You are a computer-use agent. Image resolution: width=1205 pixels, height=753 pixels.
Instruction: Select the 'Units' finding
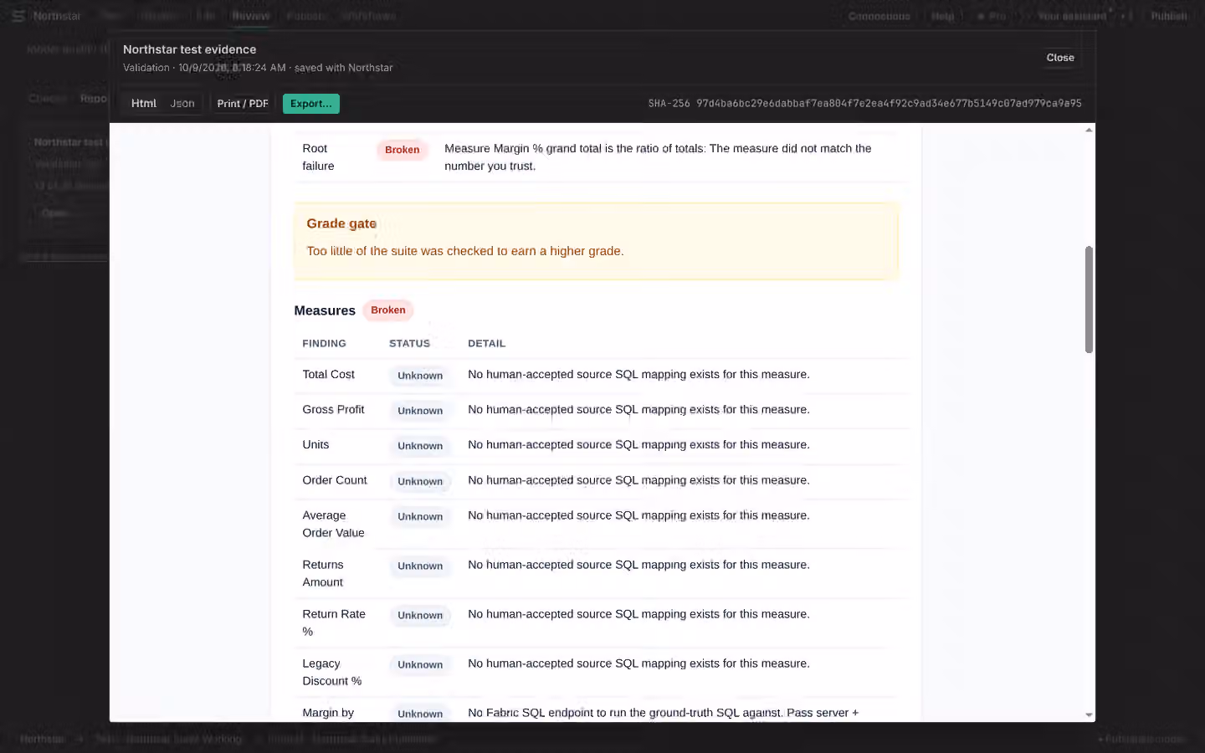[x=315, y=445]
